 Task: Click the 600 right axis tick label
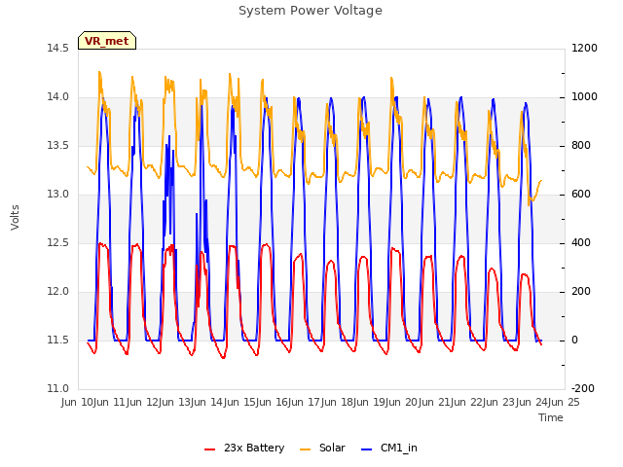[x=581, y=195]
